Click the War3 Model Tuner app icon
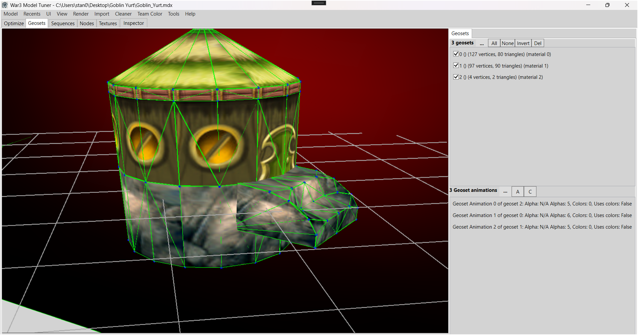The image size is (638, 335). click(5, 5)
